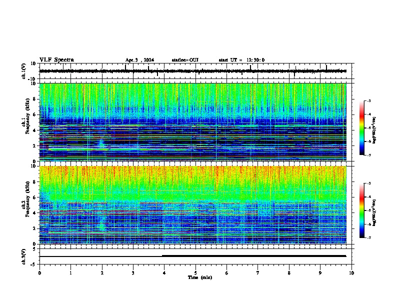Screen dimensions: 396x306
Task: Click the time axis tick label "10"
Action: coord(351,273)
